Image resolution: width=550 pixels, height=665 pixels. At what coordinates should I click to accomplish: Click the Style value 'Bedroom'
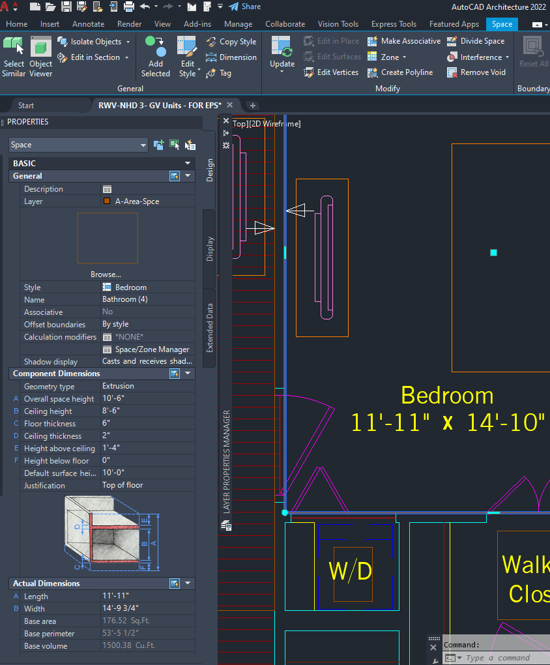click(131, 288)
